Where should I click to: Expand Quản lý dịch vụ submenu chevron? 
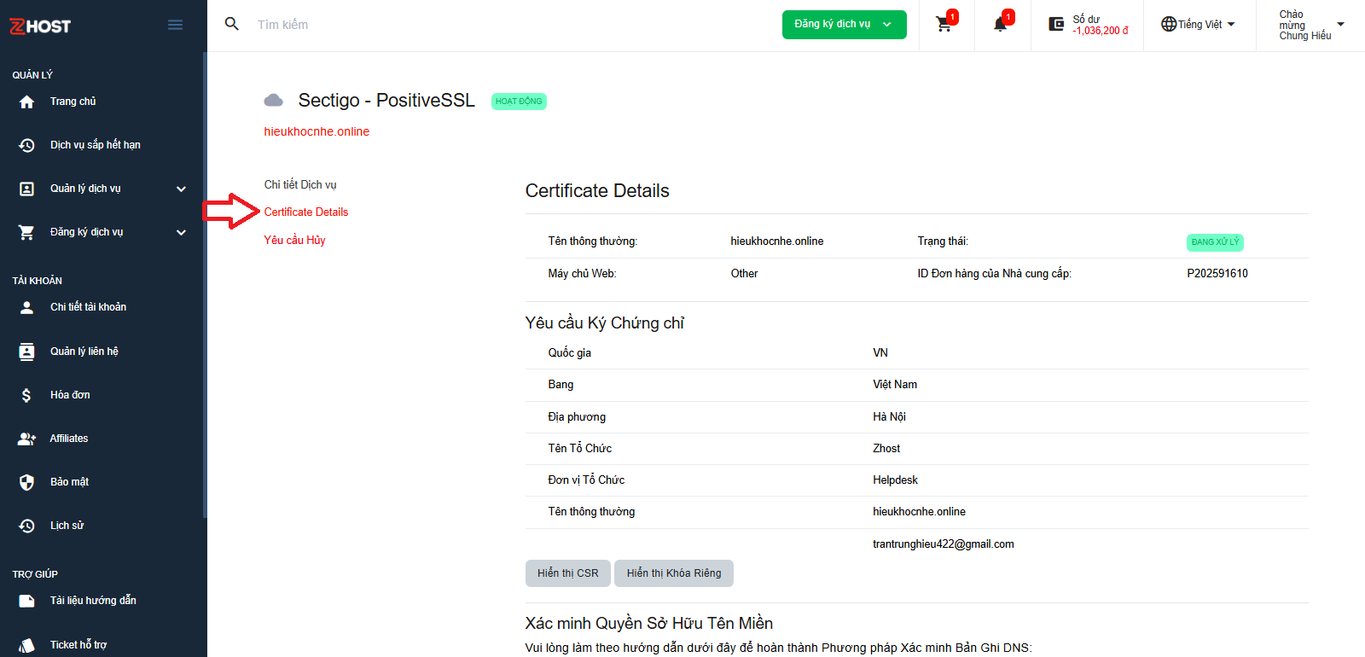[181, 189]
